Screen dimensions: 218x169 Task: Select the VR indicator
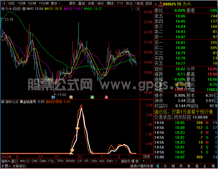(86, 161)
